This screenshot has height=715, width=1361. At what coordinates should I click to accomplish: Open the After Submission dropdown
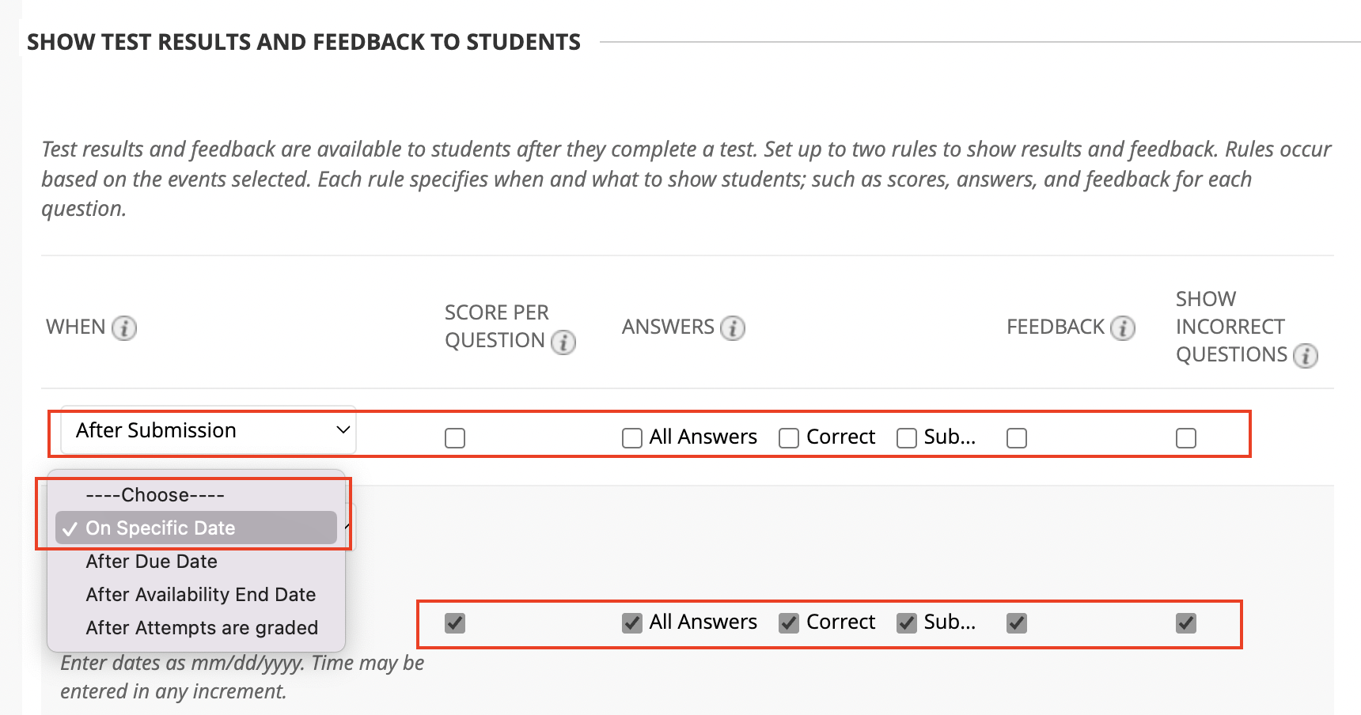tap(209, 430)
